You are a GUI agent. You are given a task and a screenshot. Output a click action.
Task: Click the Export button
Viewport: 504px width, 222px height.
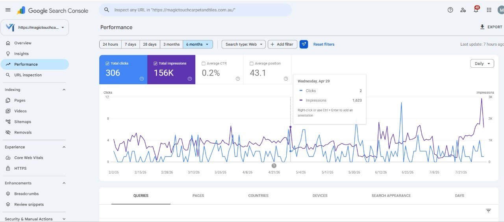(x=491, y=27)
